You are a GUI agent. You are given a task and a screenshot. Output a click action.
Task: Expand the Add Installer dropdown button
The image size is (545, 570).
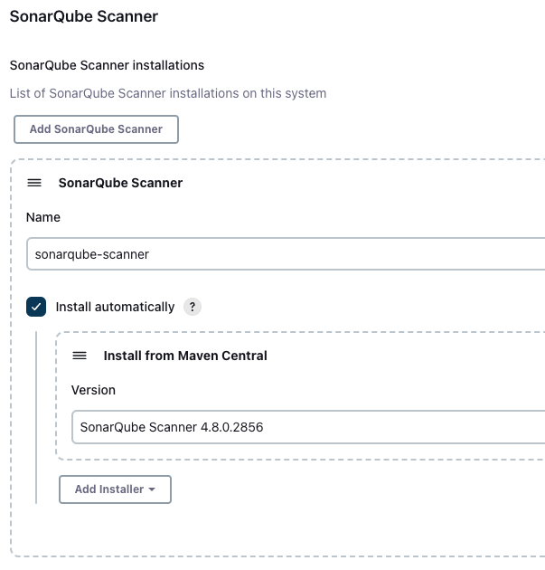pyautogui.click(x=115, y=489)
